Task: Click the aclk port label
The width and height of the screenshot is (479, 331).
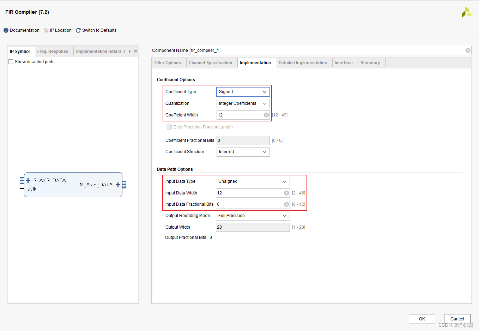Action: pyautogui.click(x=32, y=189)
